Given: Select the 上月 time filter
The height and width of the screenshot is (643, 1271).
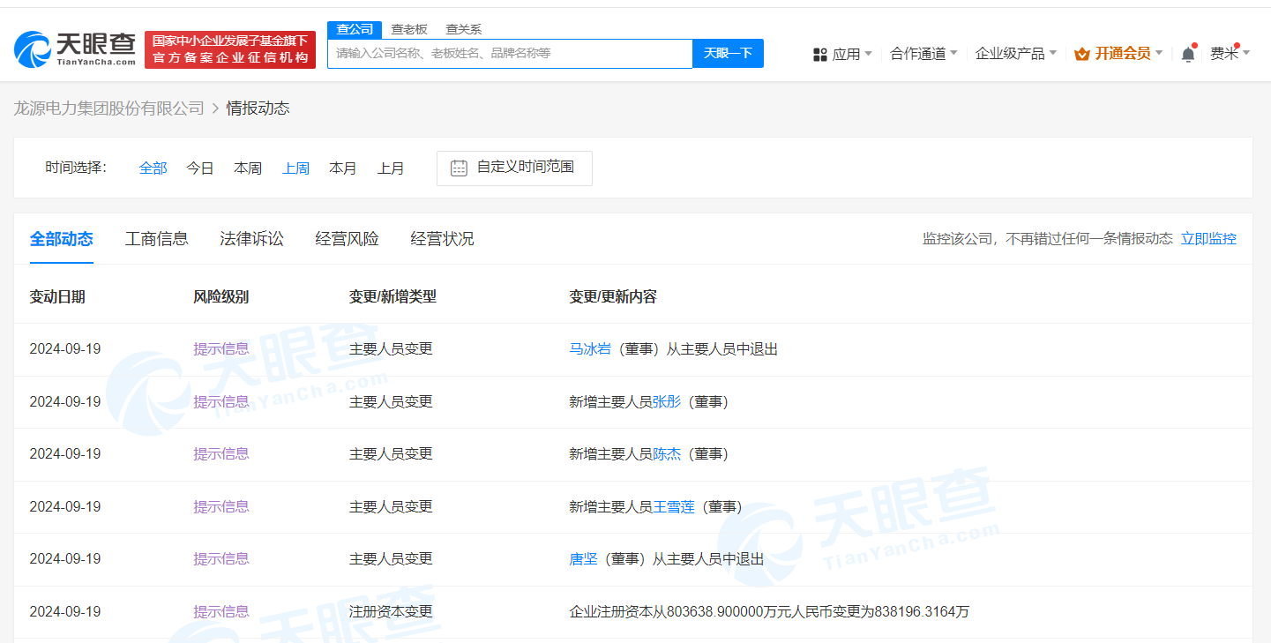Looking at the screenshot, I should [x=391, y=168].
